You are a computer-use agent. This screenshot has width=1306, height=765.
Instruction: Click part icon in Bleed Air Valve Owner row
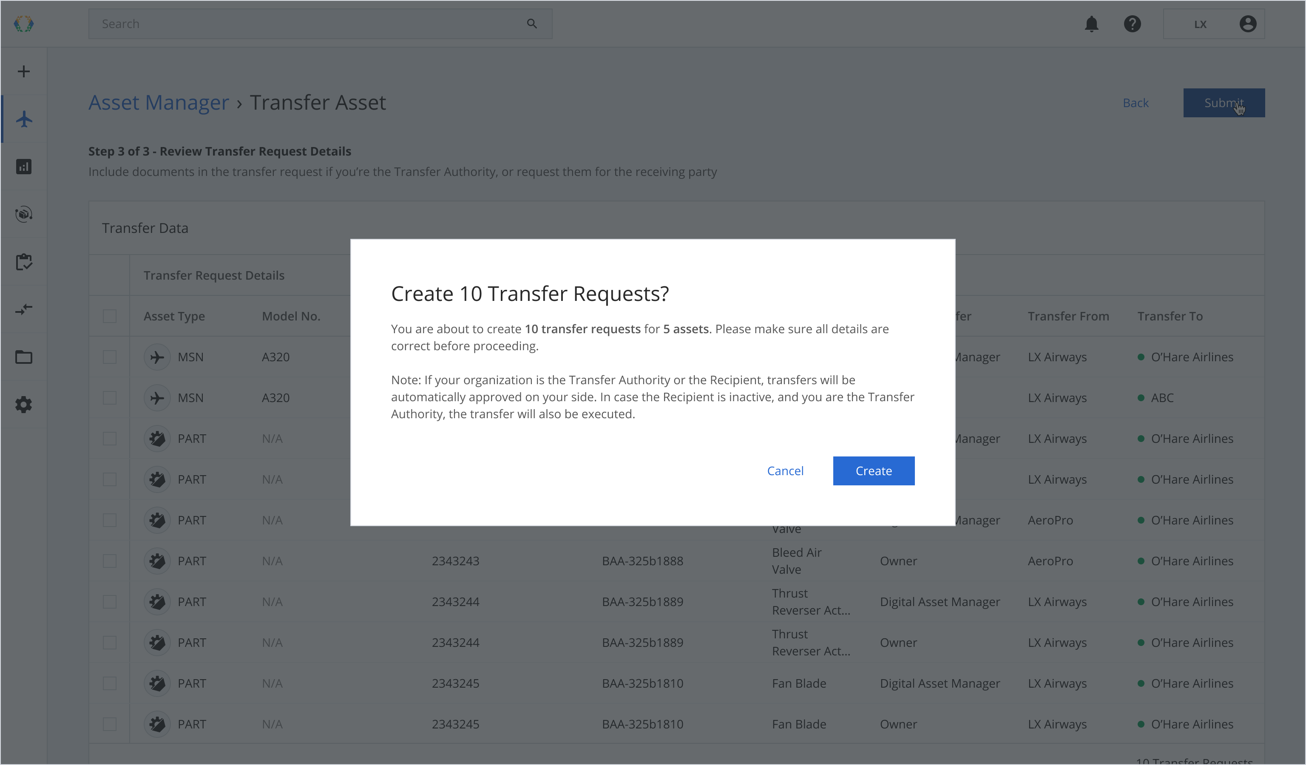157,561
